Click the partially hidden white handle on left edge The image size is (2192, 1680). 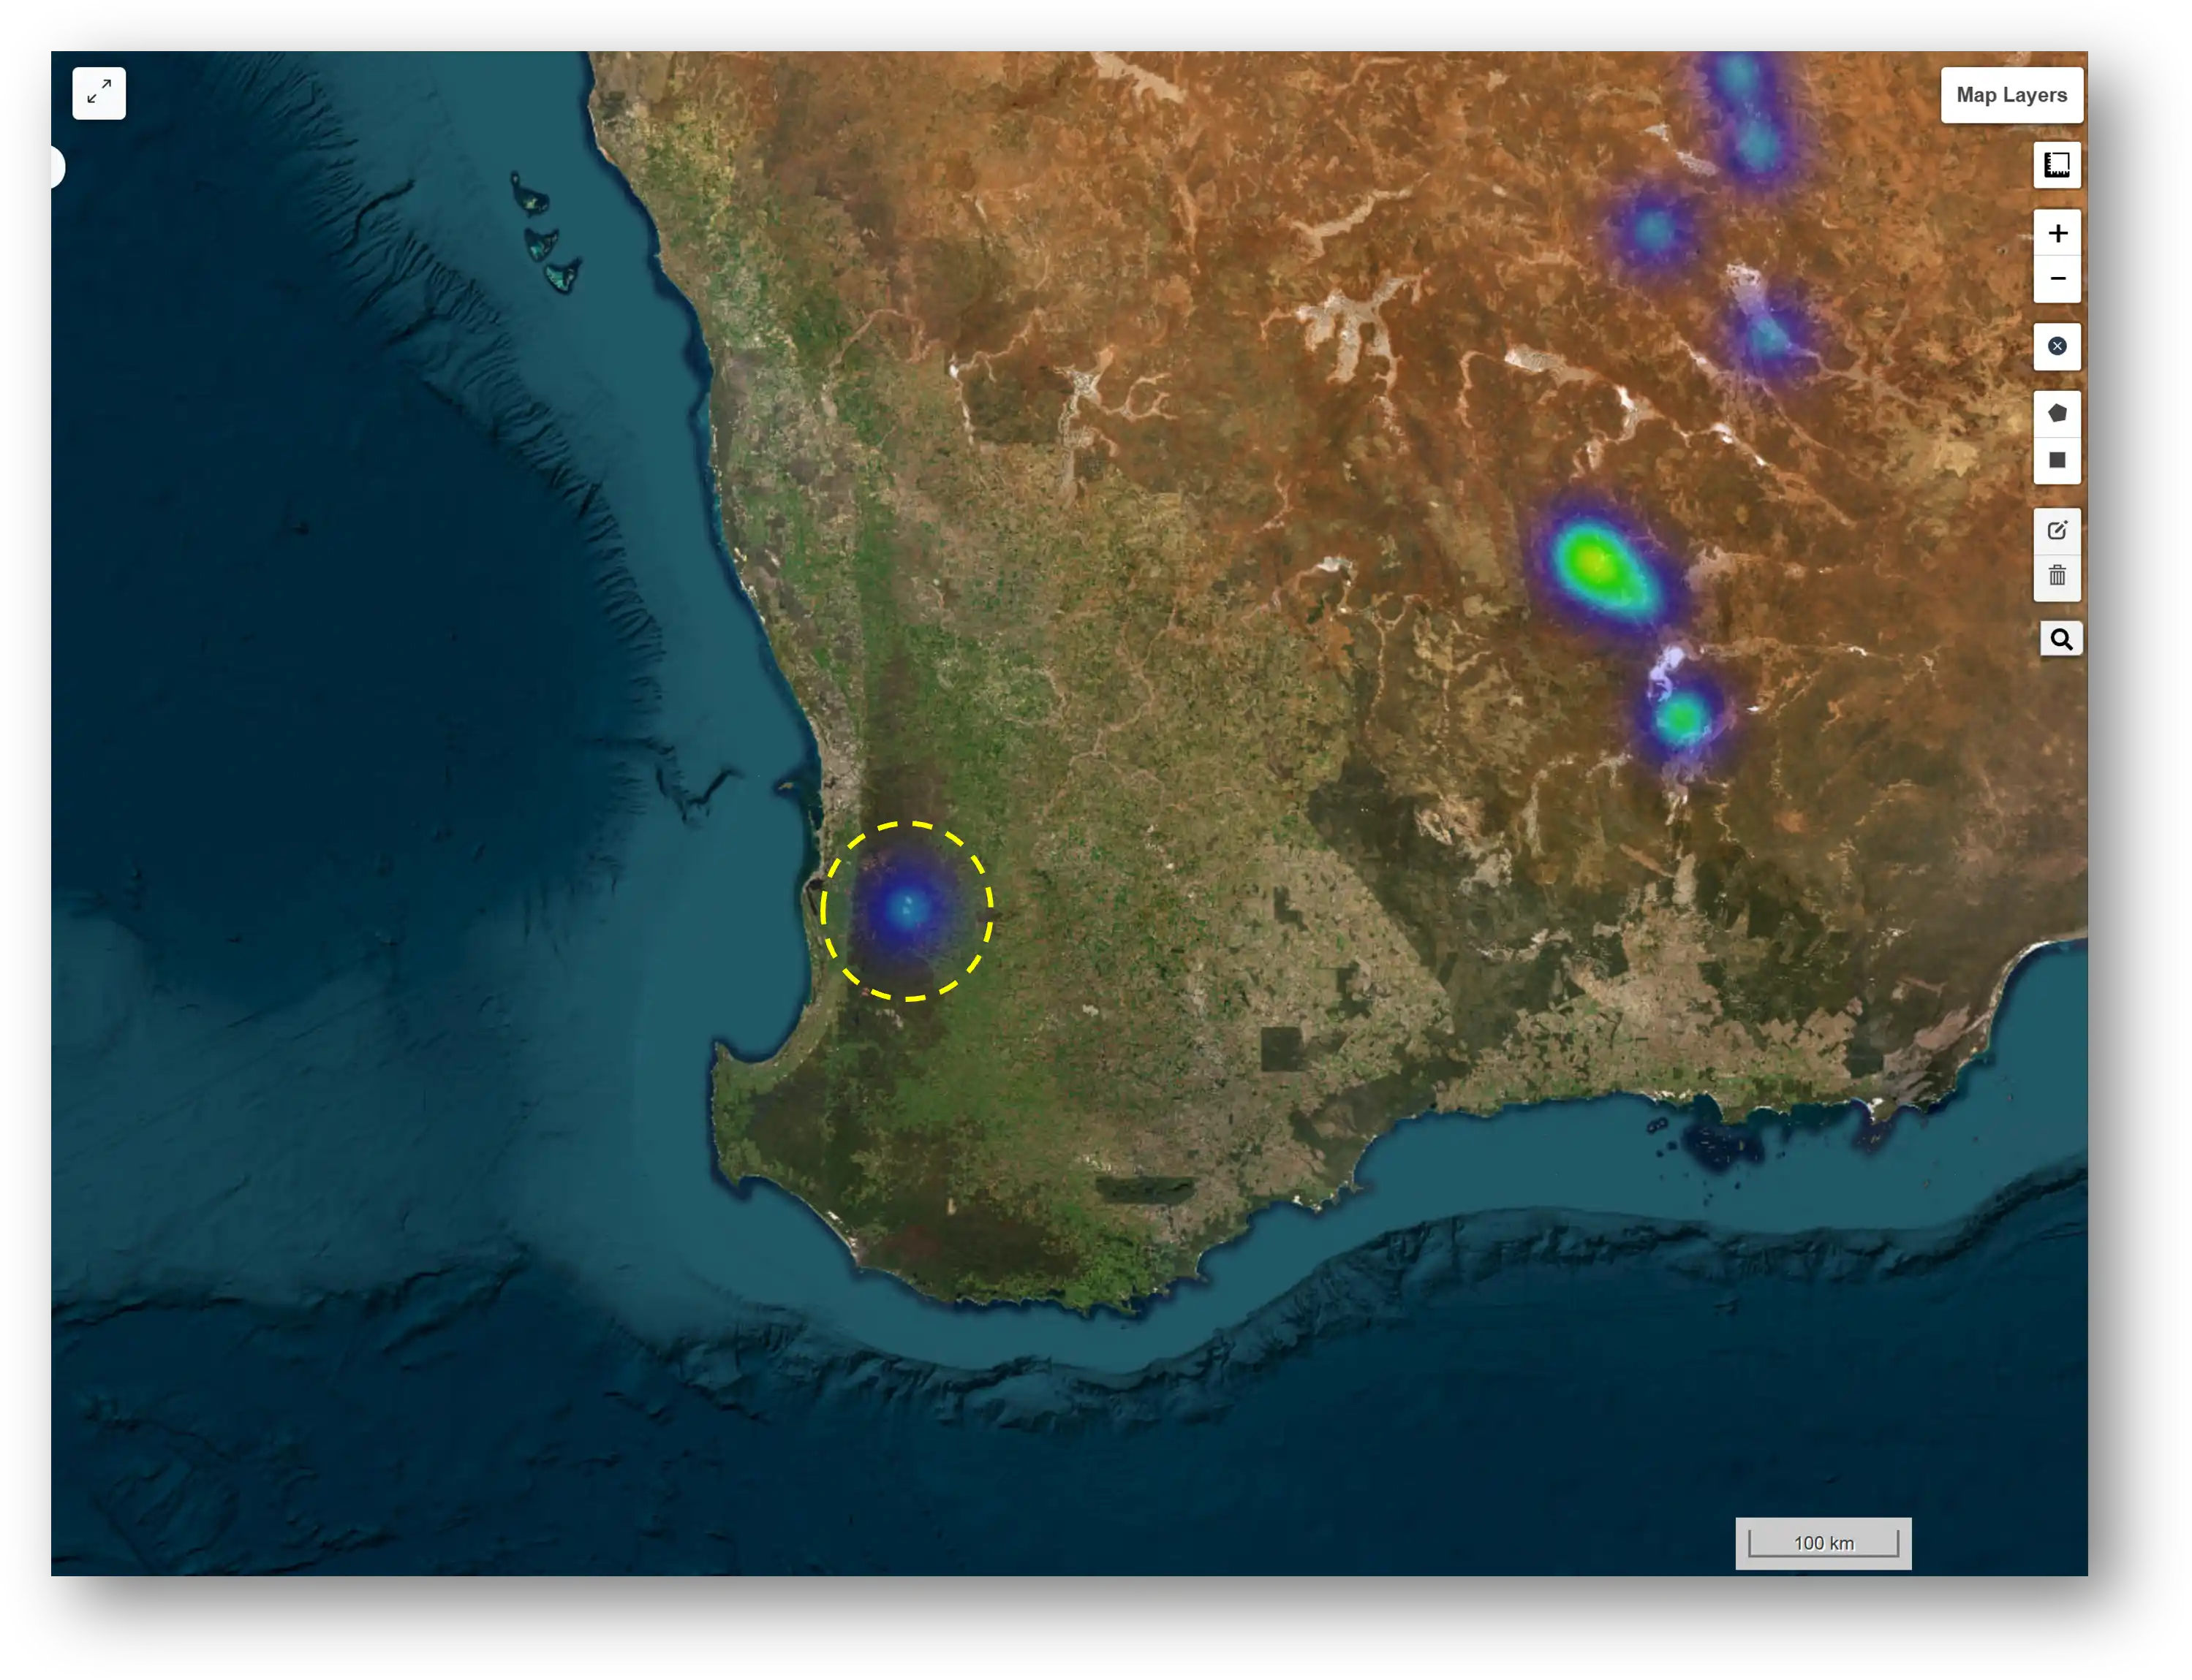click(58, 167)
